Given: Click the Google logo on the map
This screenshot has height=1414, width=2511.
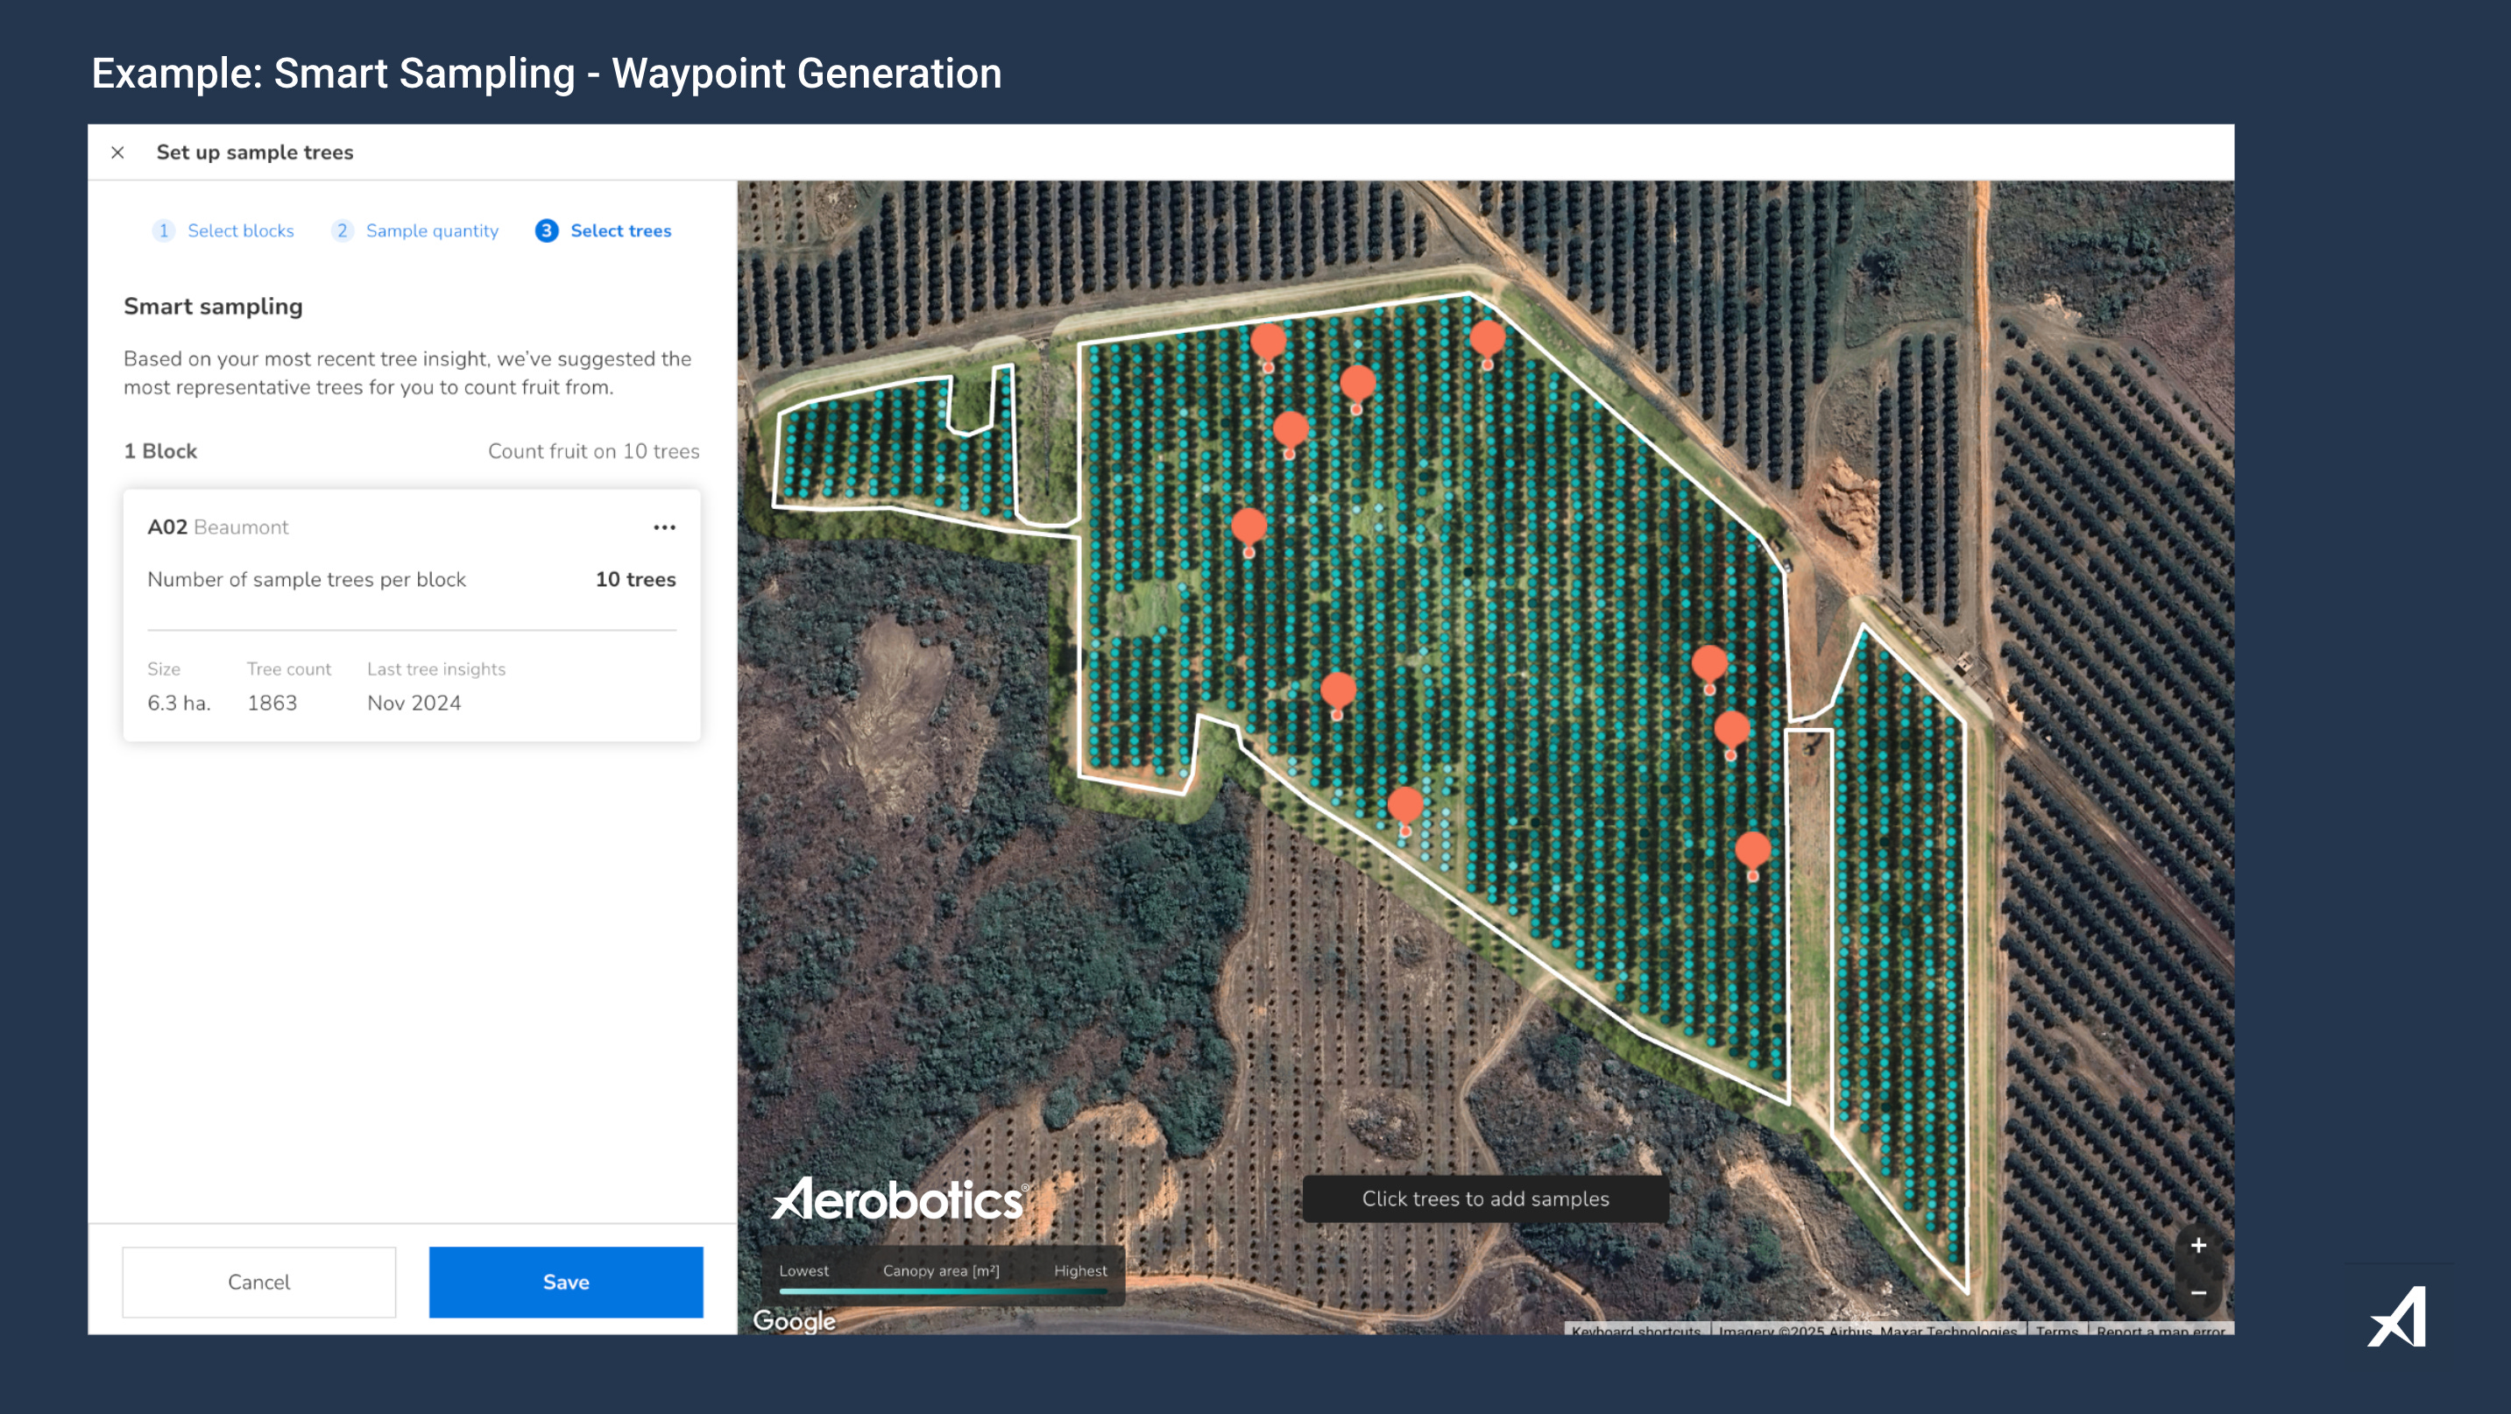Looking at the screenshot, I should [794, 1320].
